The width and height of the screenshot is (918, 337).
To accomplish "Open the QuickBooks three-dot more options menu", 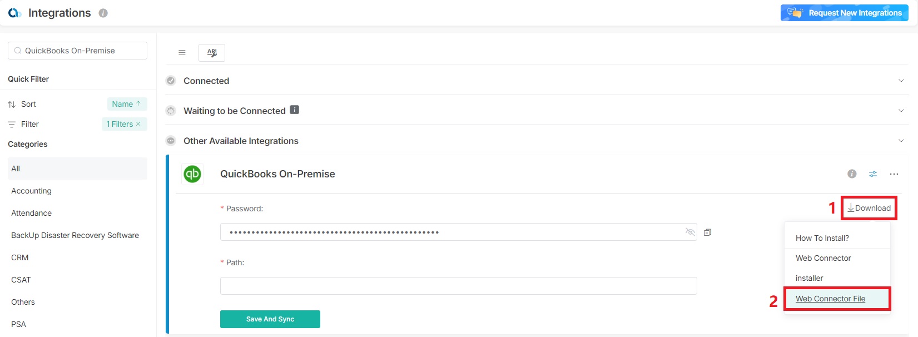I will pyautogui.click(x=894, y=174).
